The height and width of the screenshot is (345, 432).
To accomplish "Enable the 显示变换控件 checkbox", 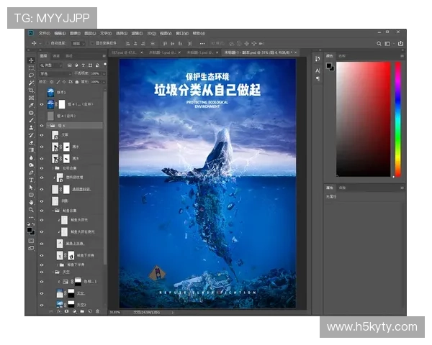I will (x=92, y=43).
